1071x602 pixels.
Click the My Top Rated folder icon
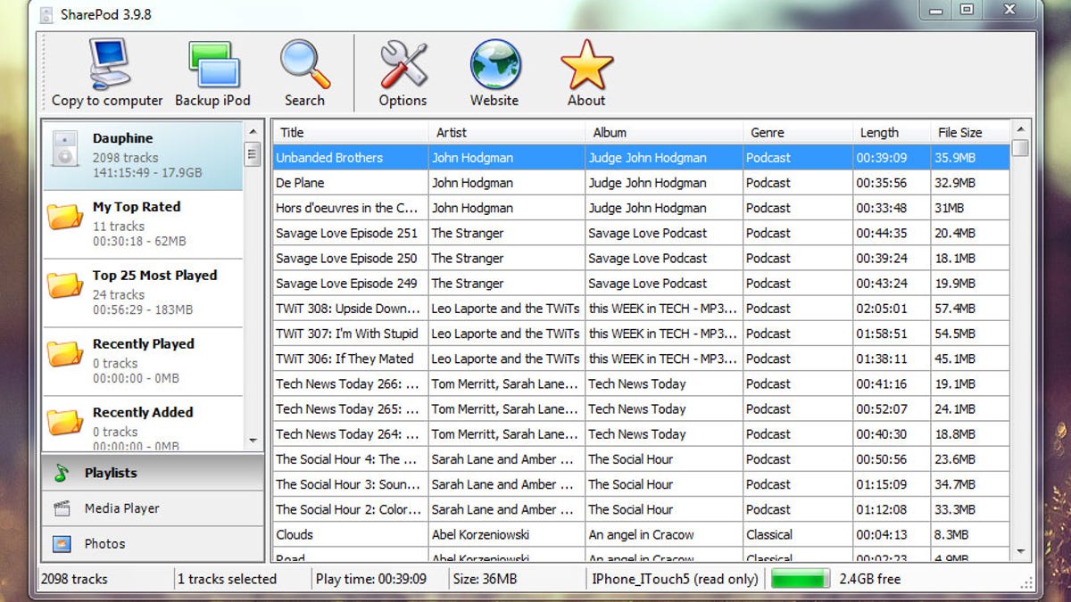(x=65, y=217)
